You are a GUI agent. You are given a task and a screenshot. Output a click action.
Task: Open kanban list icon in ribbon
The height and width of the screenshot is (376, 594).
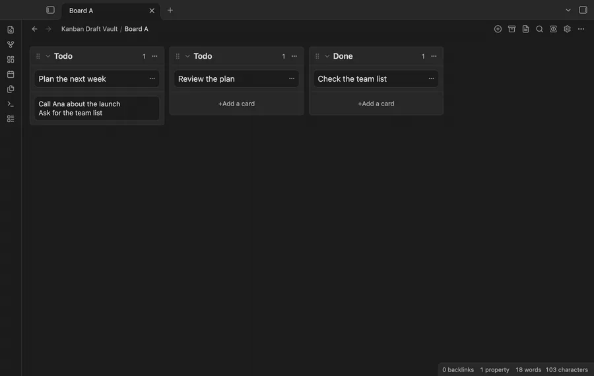[x=11, y=119]
